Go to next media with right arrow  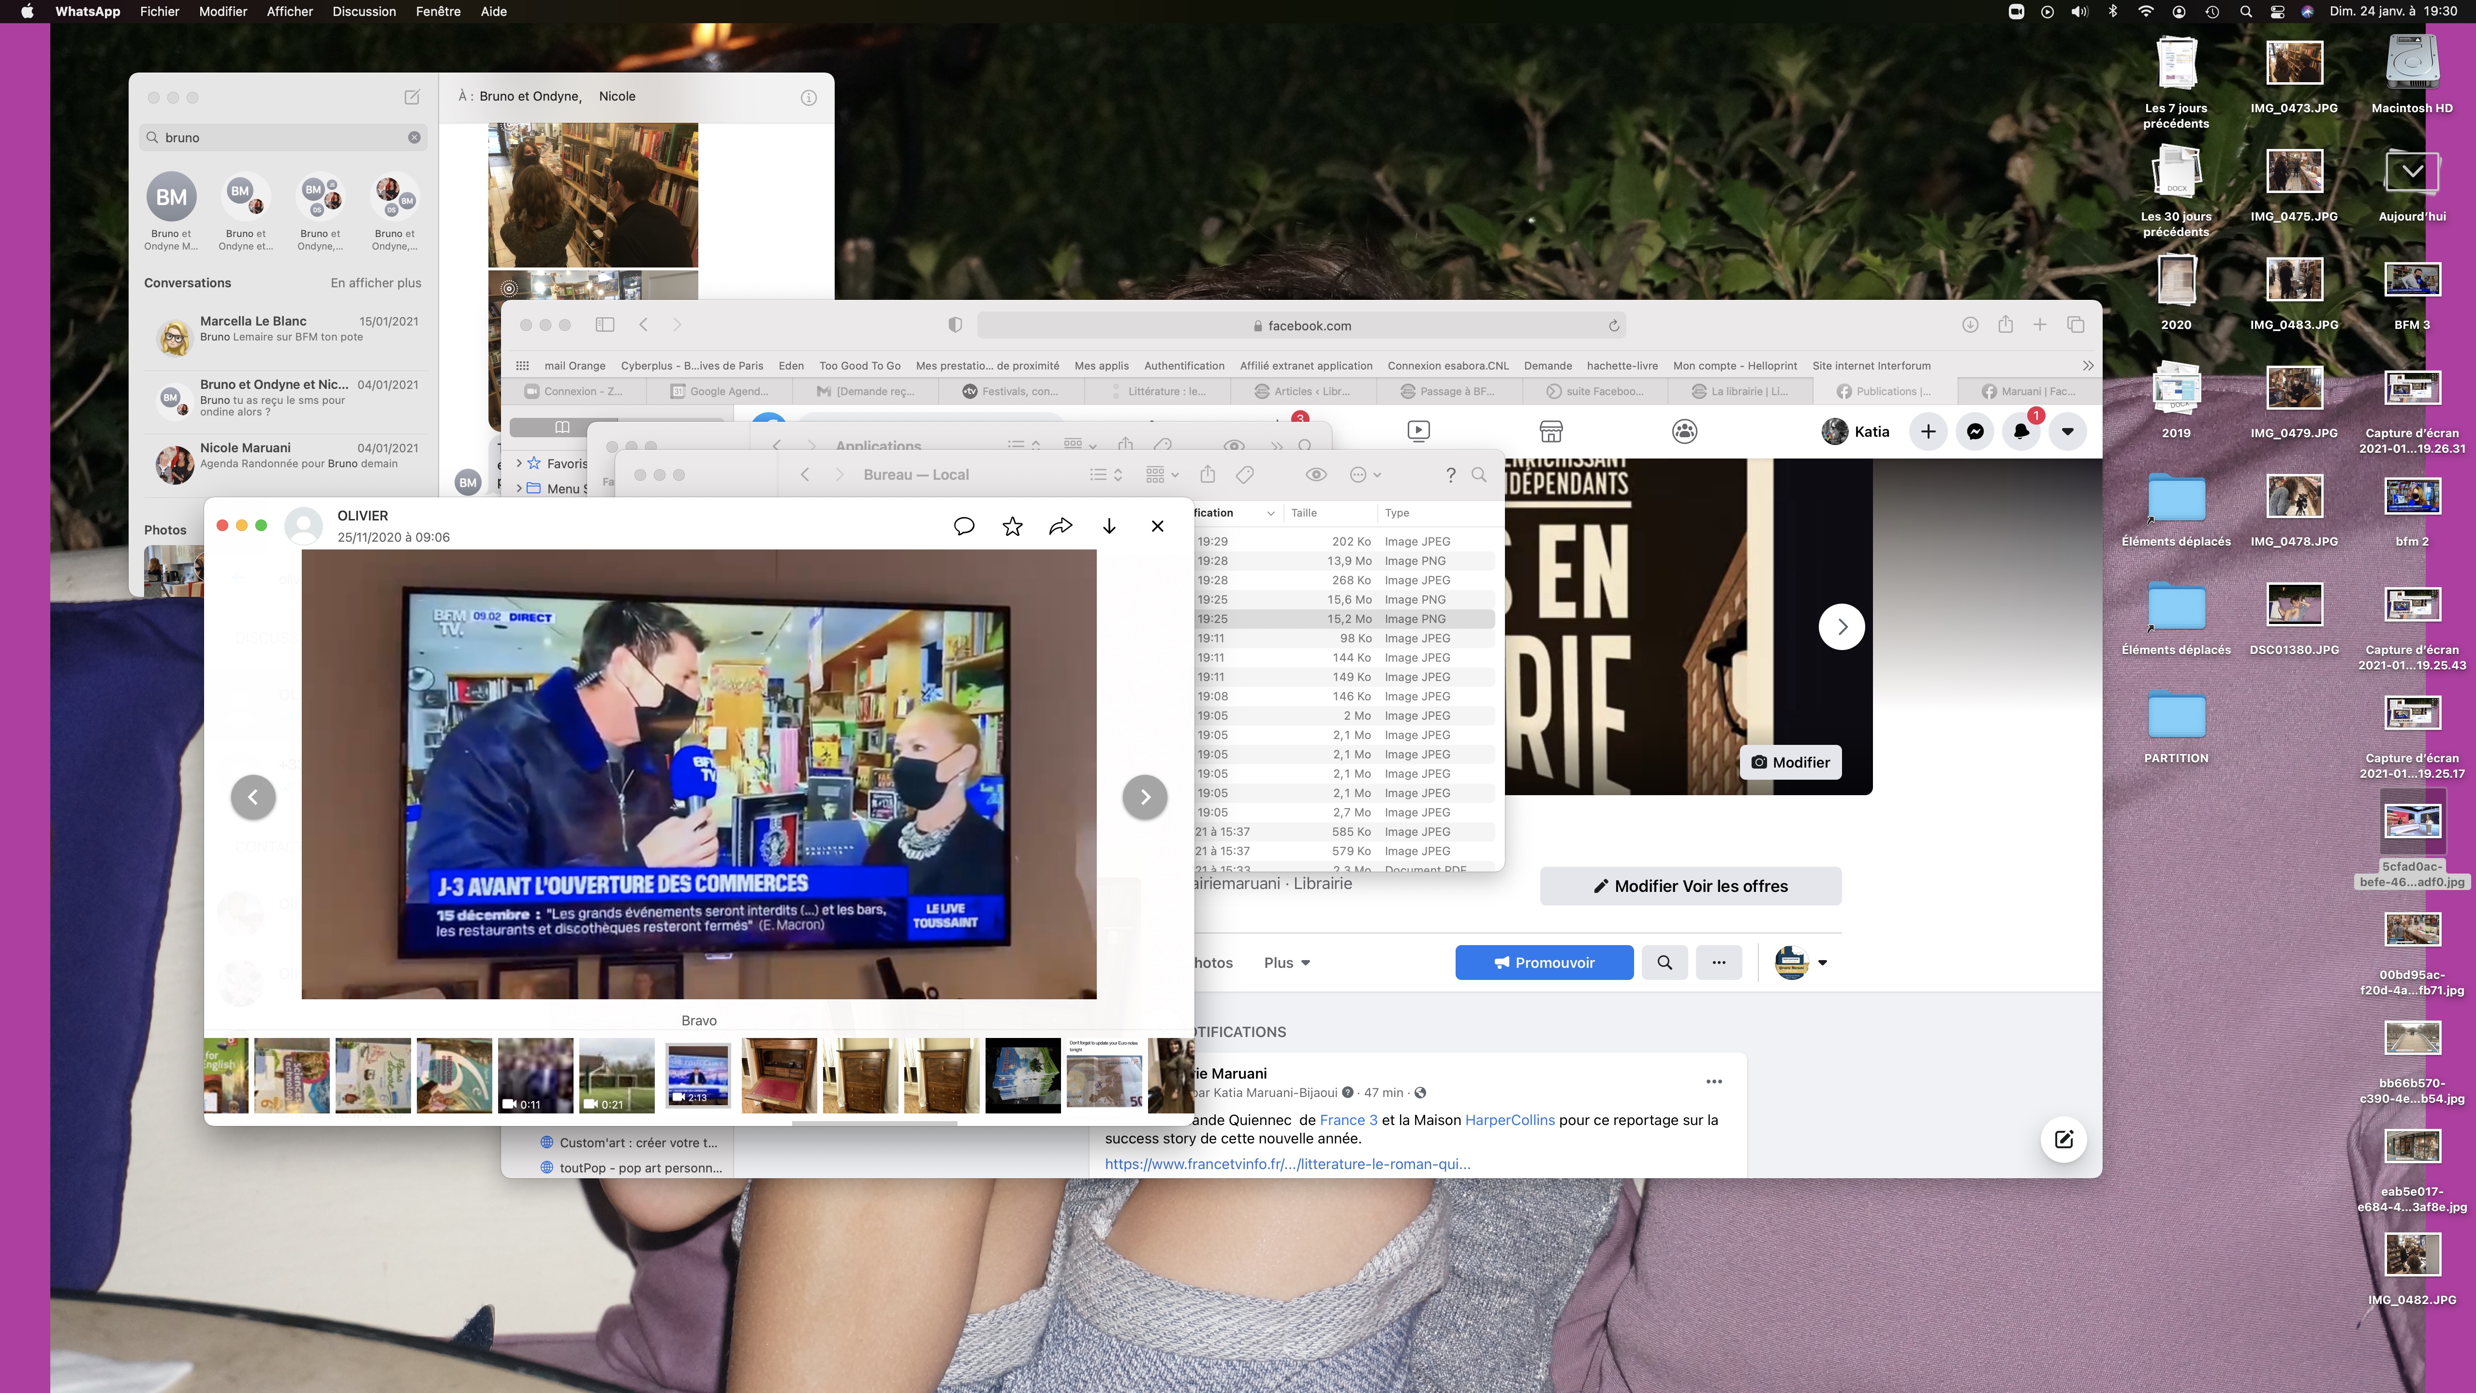(1145, 797)
